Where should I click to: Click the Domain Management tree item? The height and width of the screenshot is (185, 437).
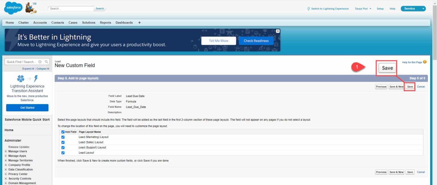pyautogui.click(x=22, y=183)
